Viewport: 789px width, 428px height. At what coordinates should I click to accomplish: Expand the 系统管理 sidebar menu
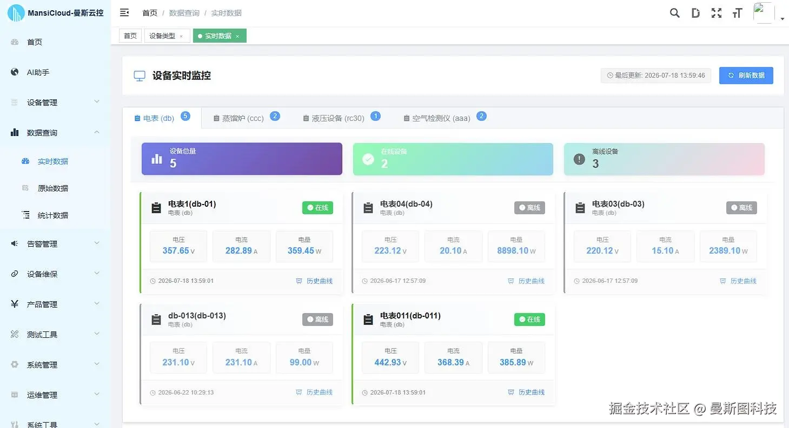click(x=55, y=365)
